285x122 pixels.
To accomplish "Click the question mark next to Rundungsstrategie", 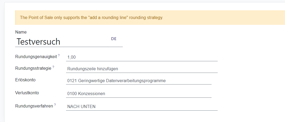I will tap(53, 67).
